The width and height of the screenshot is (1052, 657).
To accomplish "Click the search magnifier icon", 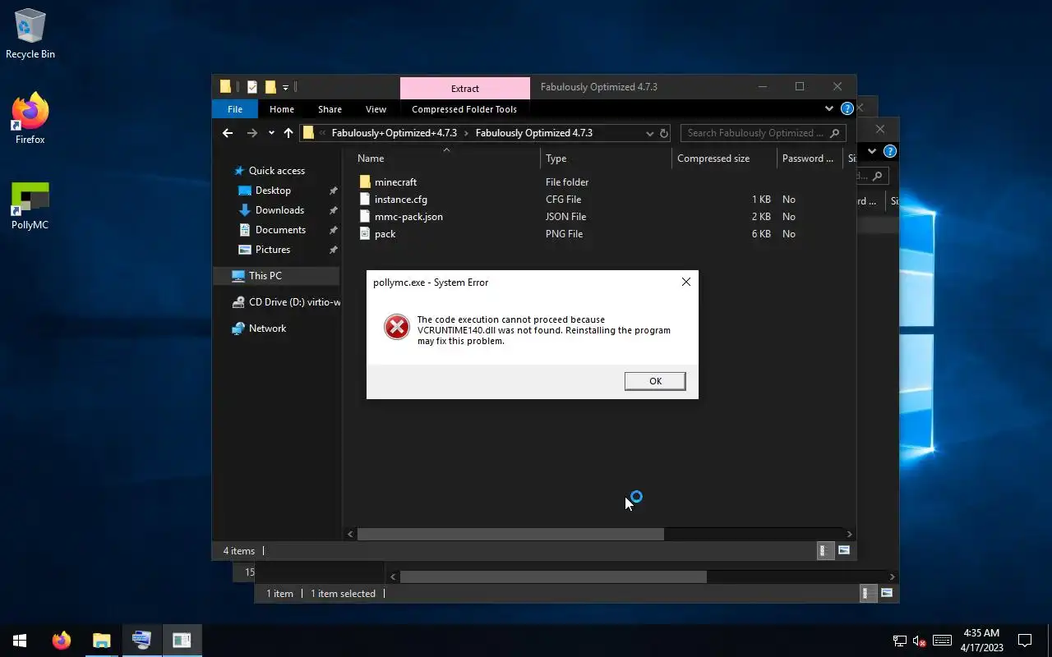I will coord(835,133).
